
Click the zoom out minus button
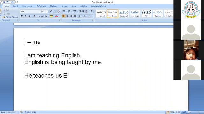click(x=189, y=112)
